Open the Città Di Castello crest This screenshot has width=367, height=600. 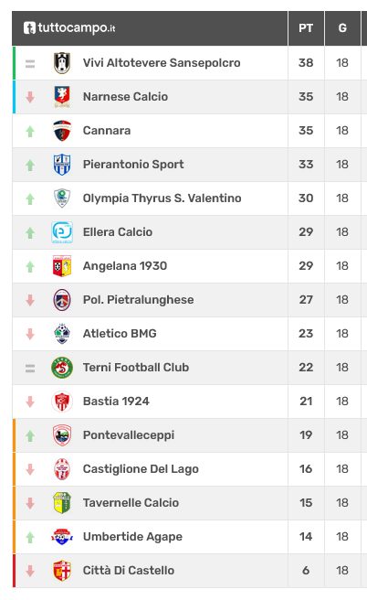62,571
